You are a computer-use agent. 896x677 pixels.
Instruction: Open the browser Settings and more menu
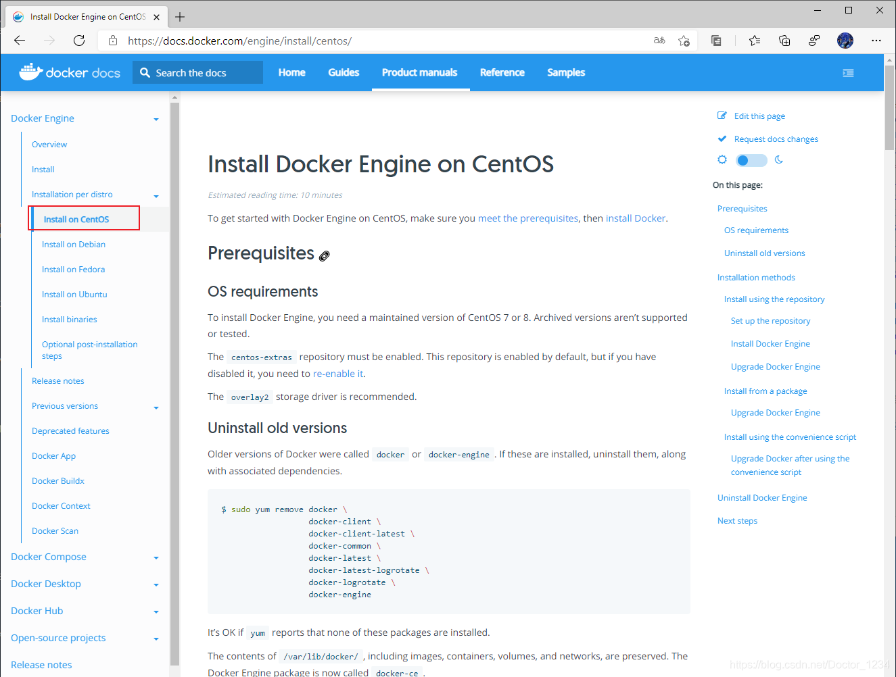click(x=876, y=41)
